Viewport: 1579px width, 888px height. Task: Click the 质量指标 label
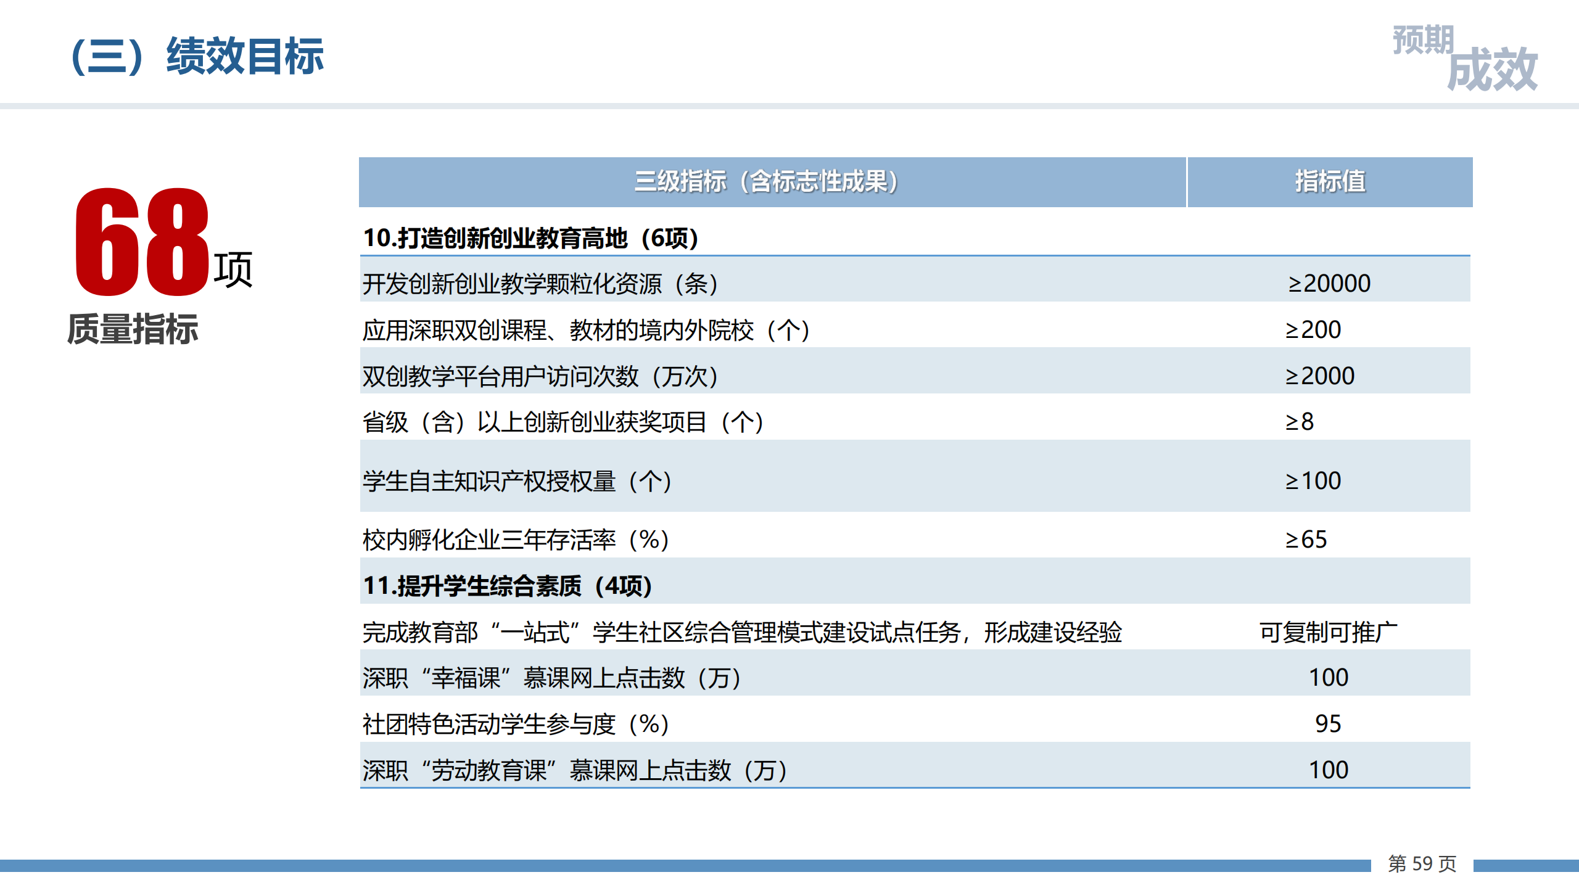point(133,329)
